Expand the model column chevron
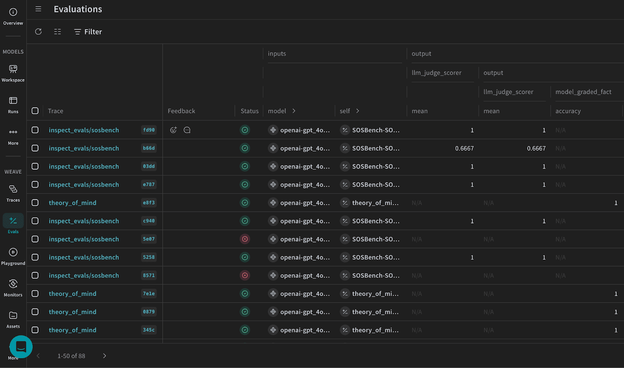 tap(294, 111)
